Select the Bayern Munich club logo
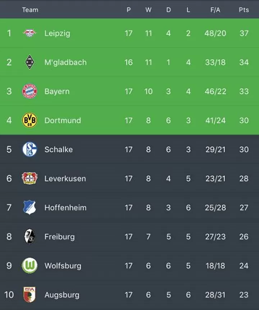The width and height of the screenshot is (259, 310). point(29,91)
